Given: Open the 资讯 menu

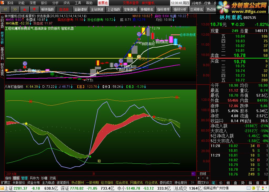Looking at the screenshot, I should (67, 3).
